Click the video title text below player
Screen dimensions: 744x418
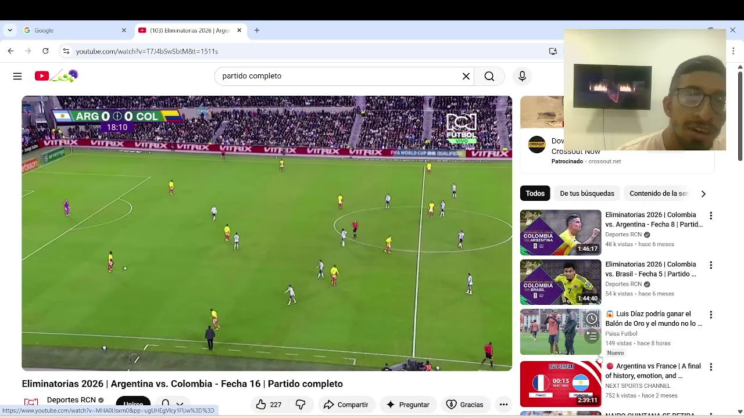pyautogui.click(x=182, y=384)
